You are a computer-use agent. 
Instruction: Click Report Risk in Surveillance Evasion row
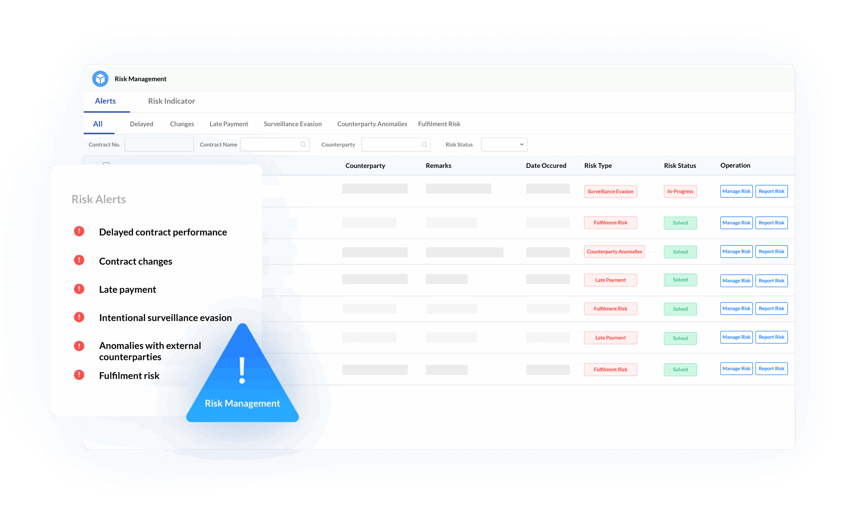point(771,191)
